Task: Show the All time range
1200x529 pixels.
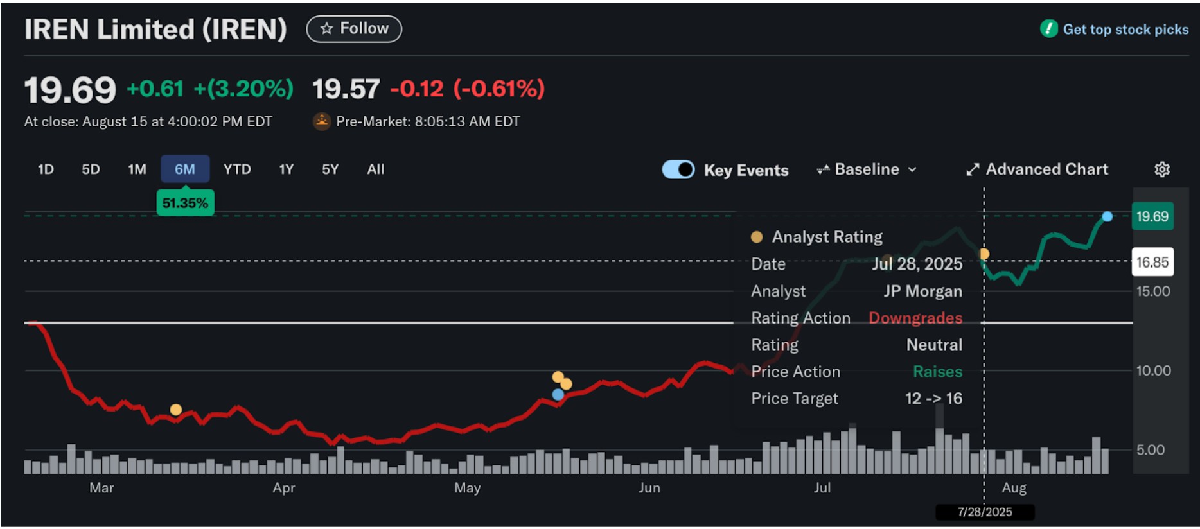Action: coord(376,169)
